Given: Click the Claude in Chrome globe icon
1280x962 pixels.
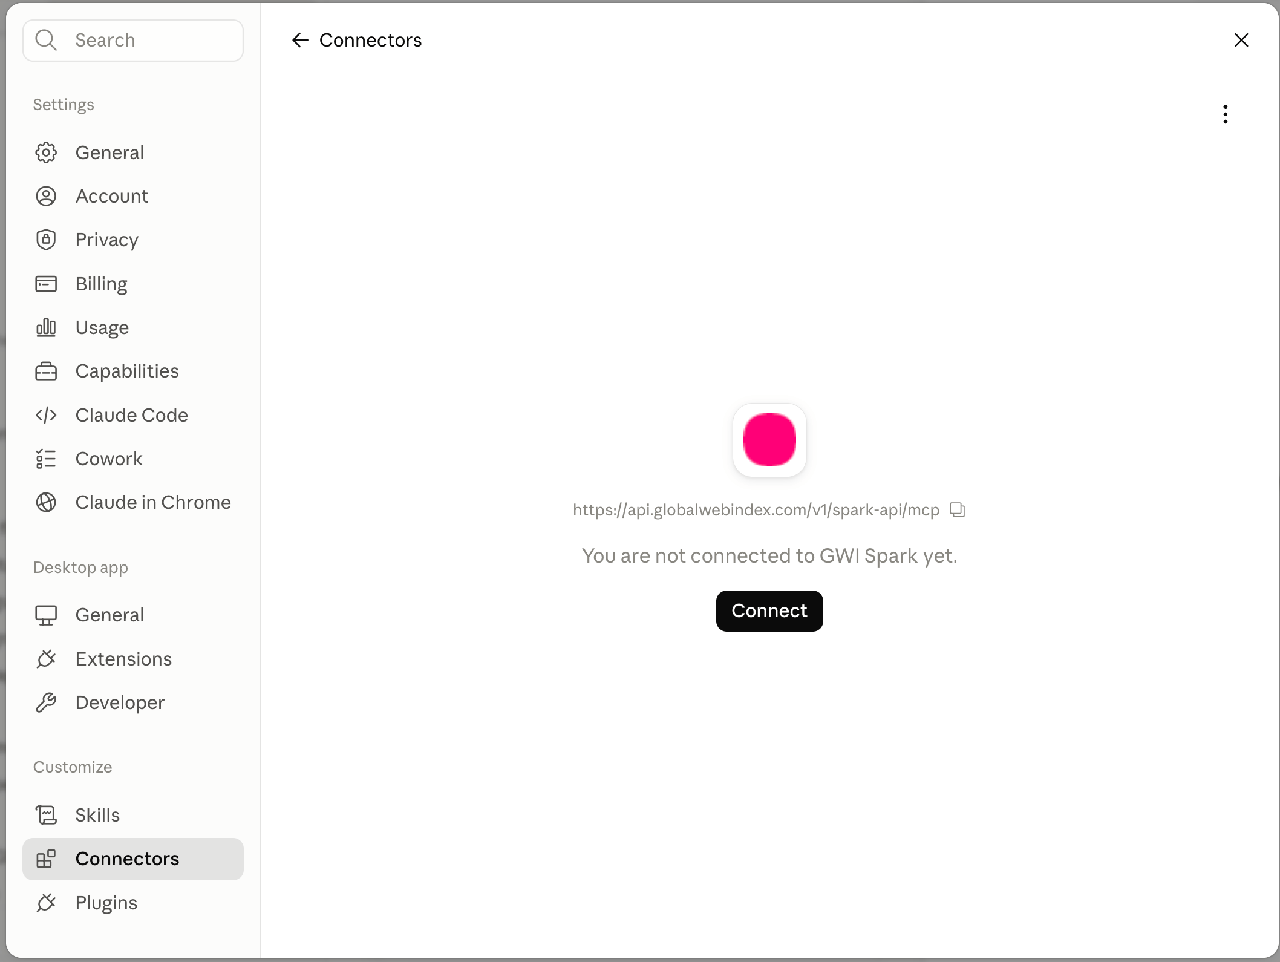Looking at the screenshot, I should point(46,502).
